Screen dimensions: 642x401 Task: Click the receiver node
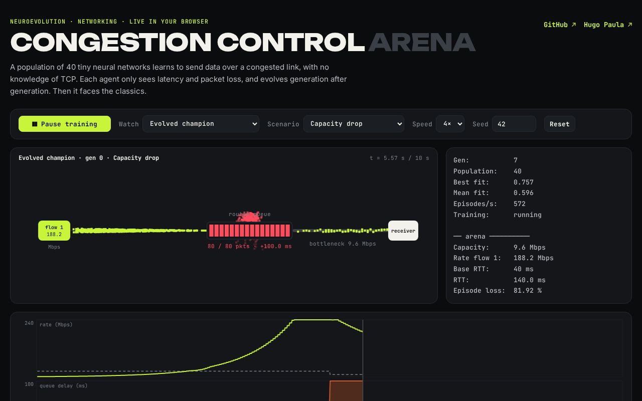tap(403, 231)
